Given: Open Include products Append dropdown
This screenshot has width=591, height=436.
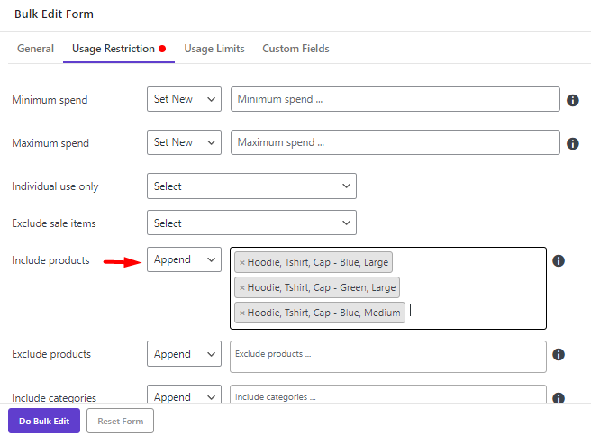Looking at the screenshot, I should pos(184,259).
